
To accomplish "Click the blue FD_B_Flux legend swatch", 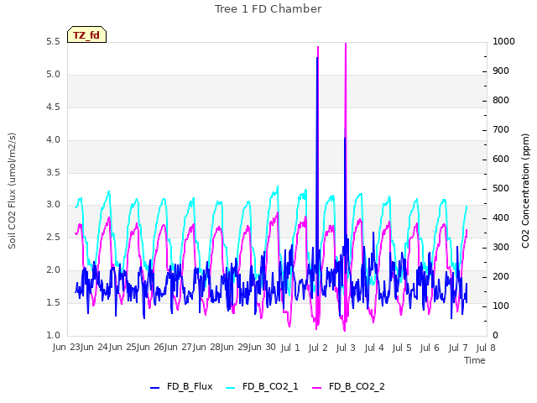I will pyautogui.click(x=154, y=388).
